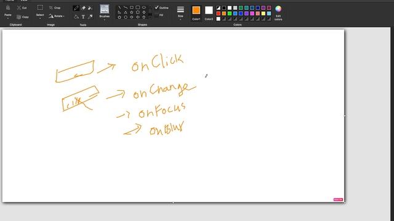Screen dimensions: 394x221
Task: Pick the orange swatch in the palette
Action: (x=224, y=14)
